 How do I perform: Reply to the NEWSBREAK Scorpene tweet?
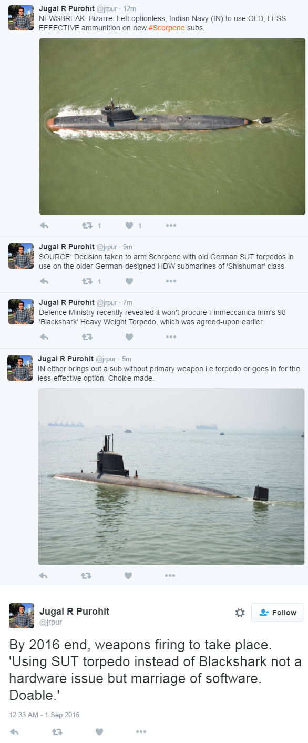point(44,226)
